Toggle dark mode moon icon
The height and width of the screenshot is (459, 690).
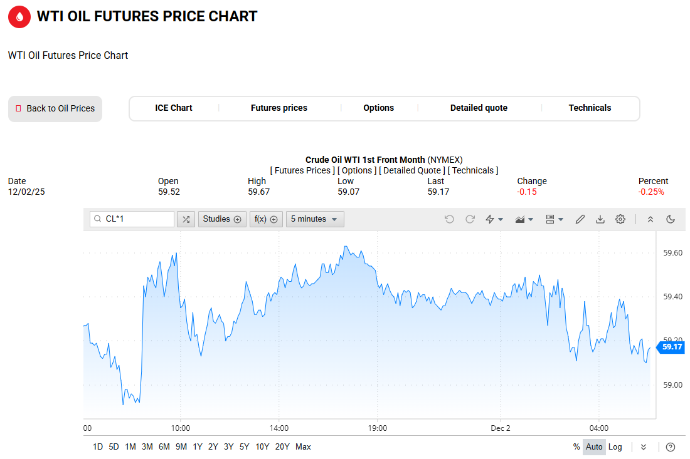(671, 219)
